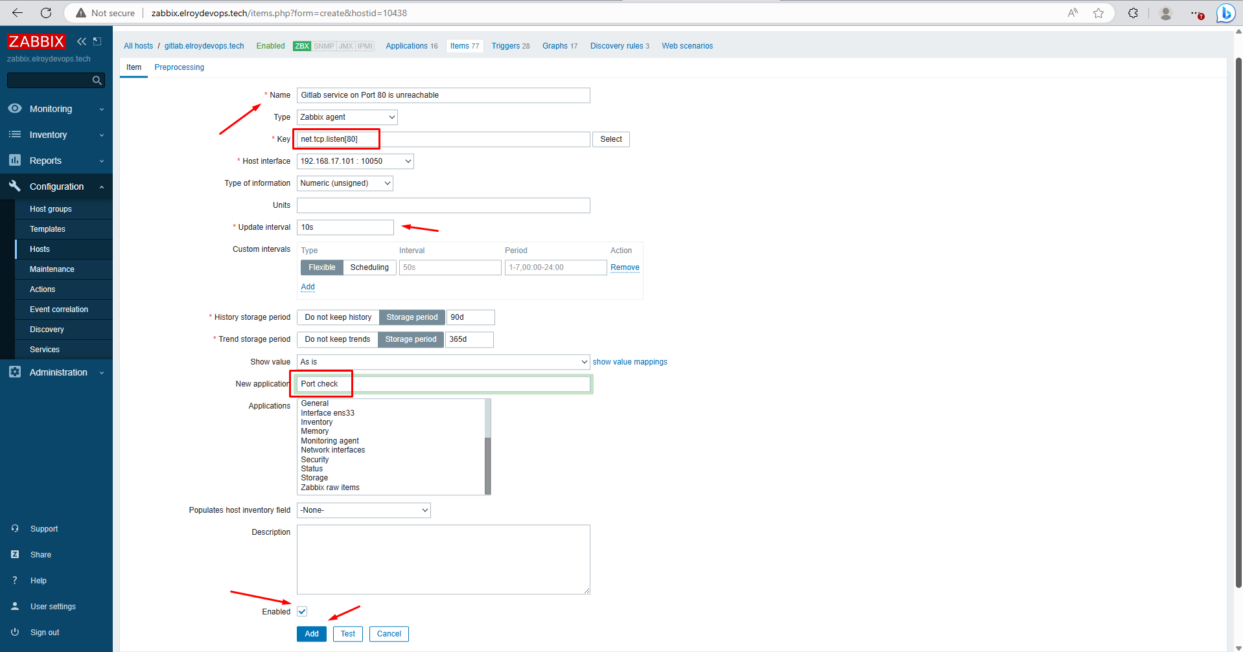Click the Cancel button
This screenshot has width=1243, height=652.
(x=389, y=634)
